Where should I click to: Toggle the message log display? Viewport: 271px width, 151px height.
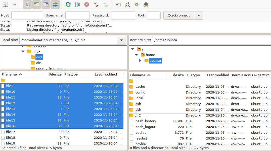pyautogui.click(x=27, y=4)
